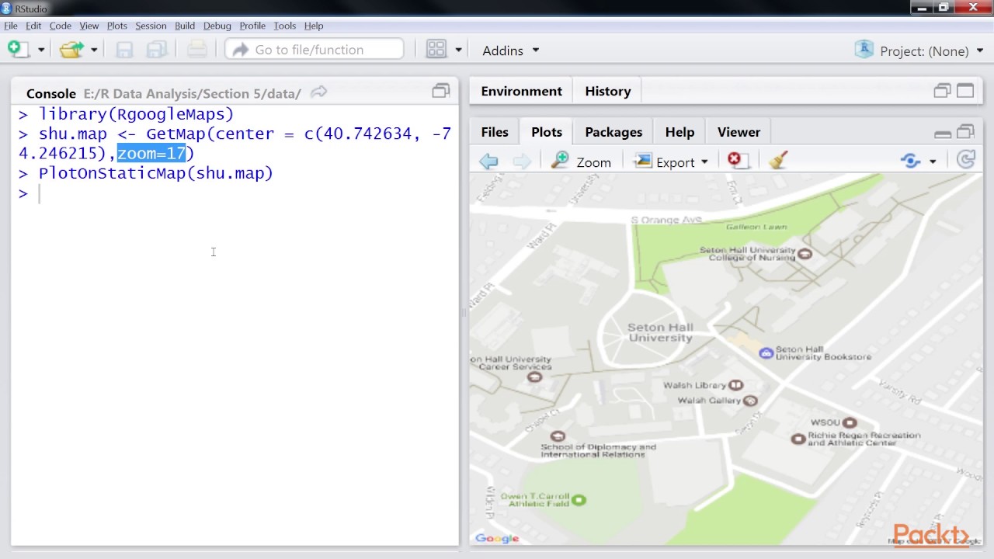Open the Edit menu
994x559 pixels.
pos(33,26)
